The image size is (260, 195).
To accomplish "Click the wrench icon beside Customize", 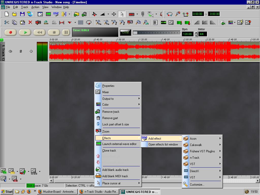I will click(185, 184).
